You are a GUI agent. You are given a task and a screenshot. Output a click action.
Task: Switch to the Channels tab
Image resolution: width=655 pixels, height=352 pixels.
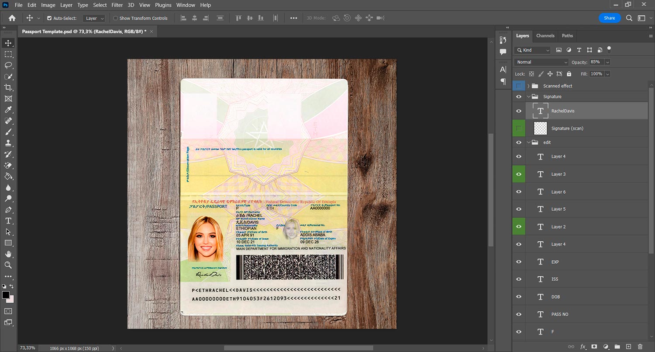coord(545,36)
